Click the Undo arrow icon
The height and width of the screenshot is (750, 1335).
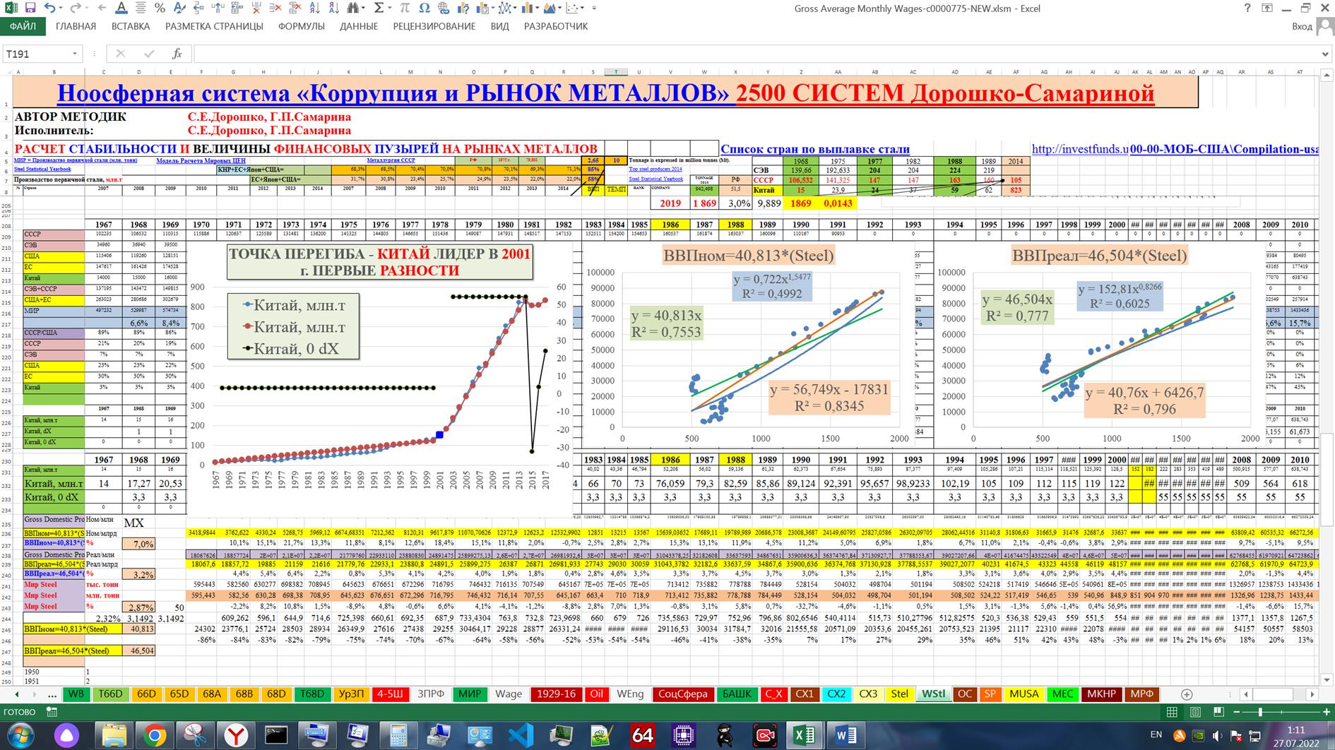(49, 8)
